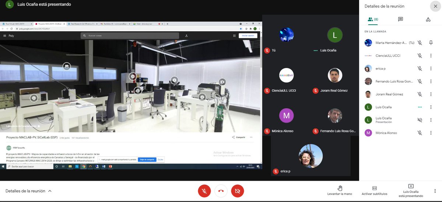Click the browser back arrow in shared screen

3,28
